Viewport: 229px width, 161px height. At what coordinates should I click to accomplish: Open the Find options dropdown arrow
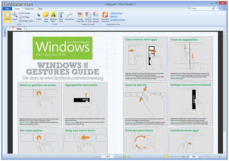click(x=216, y=9)
